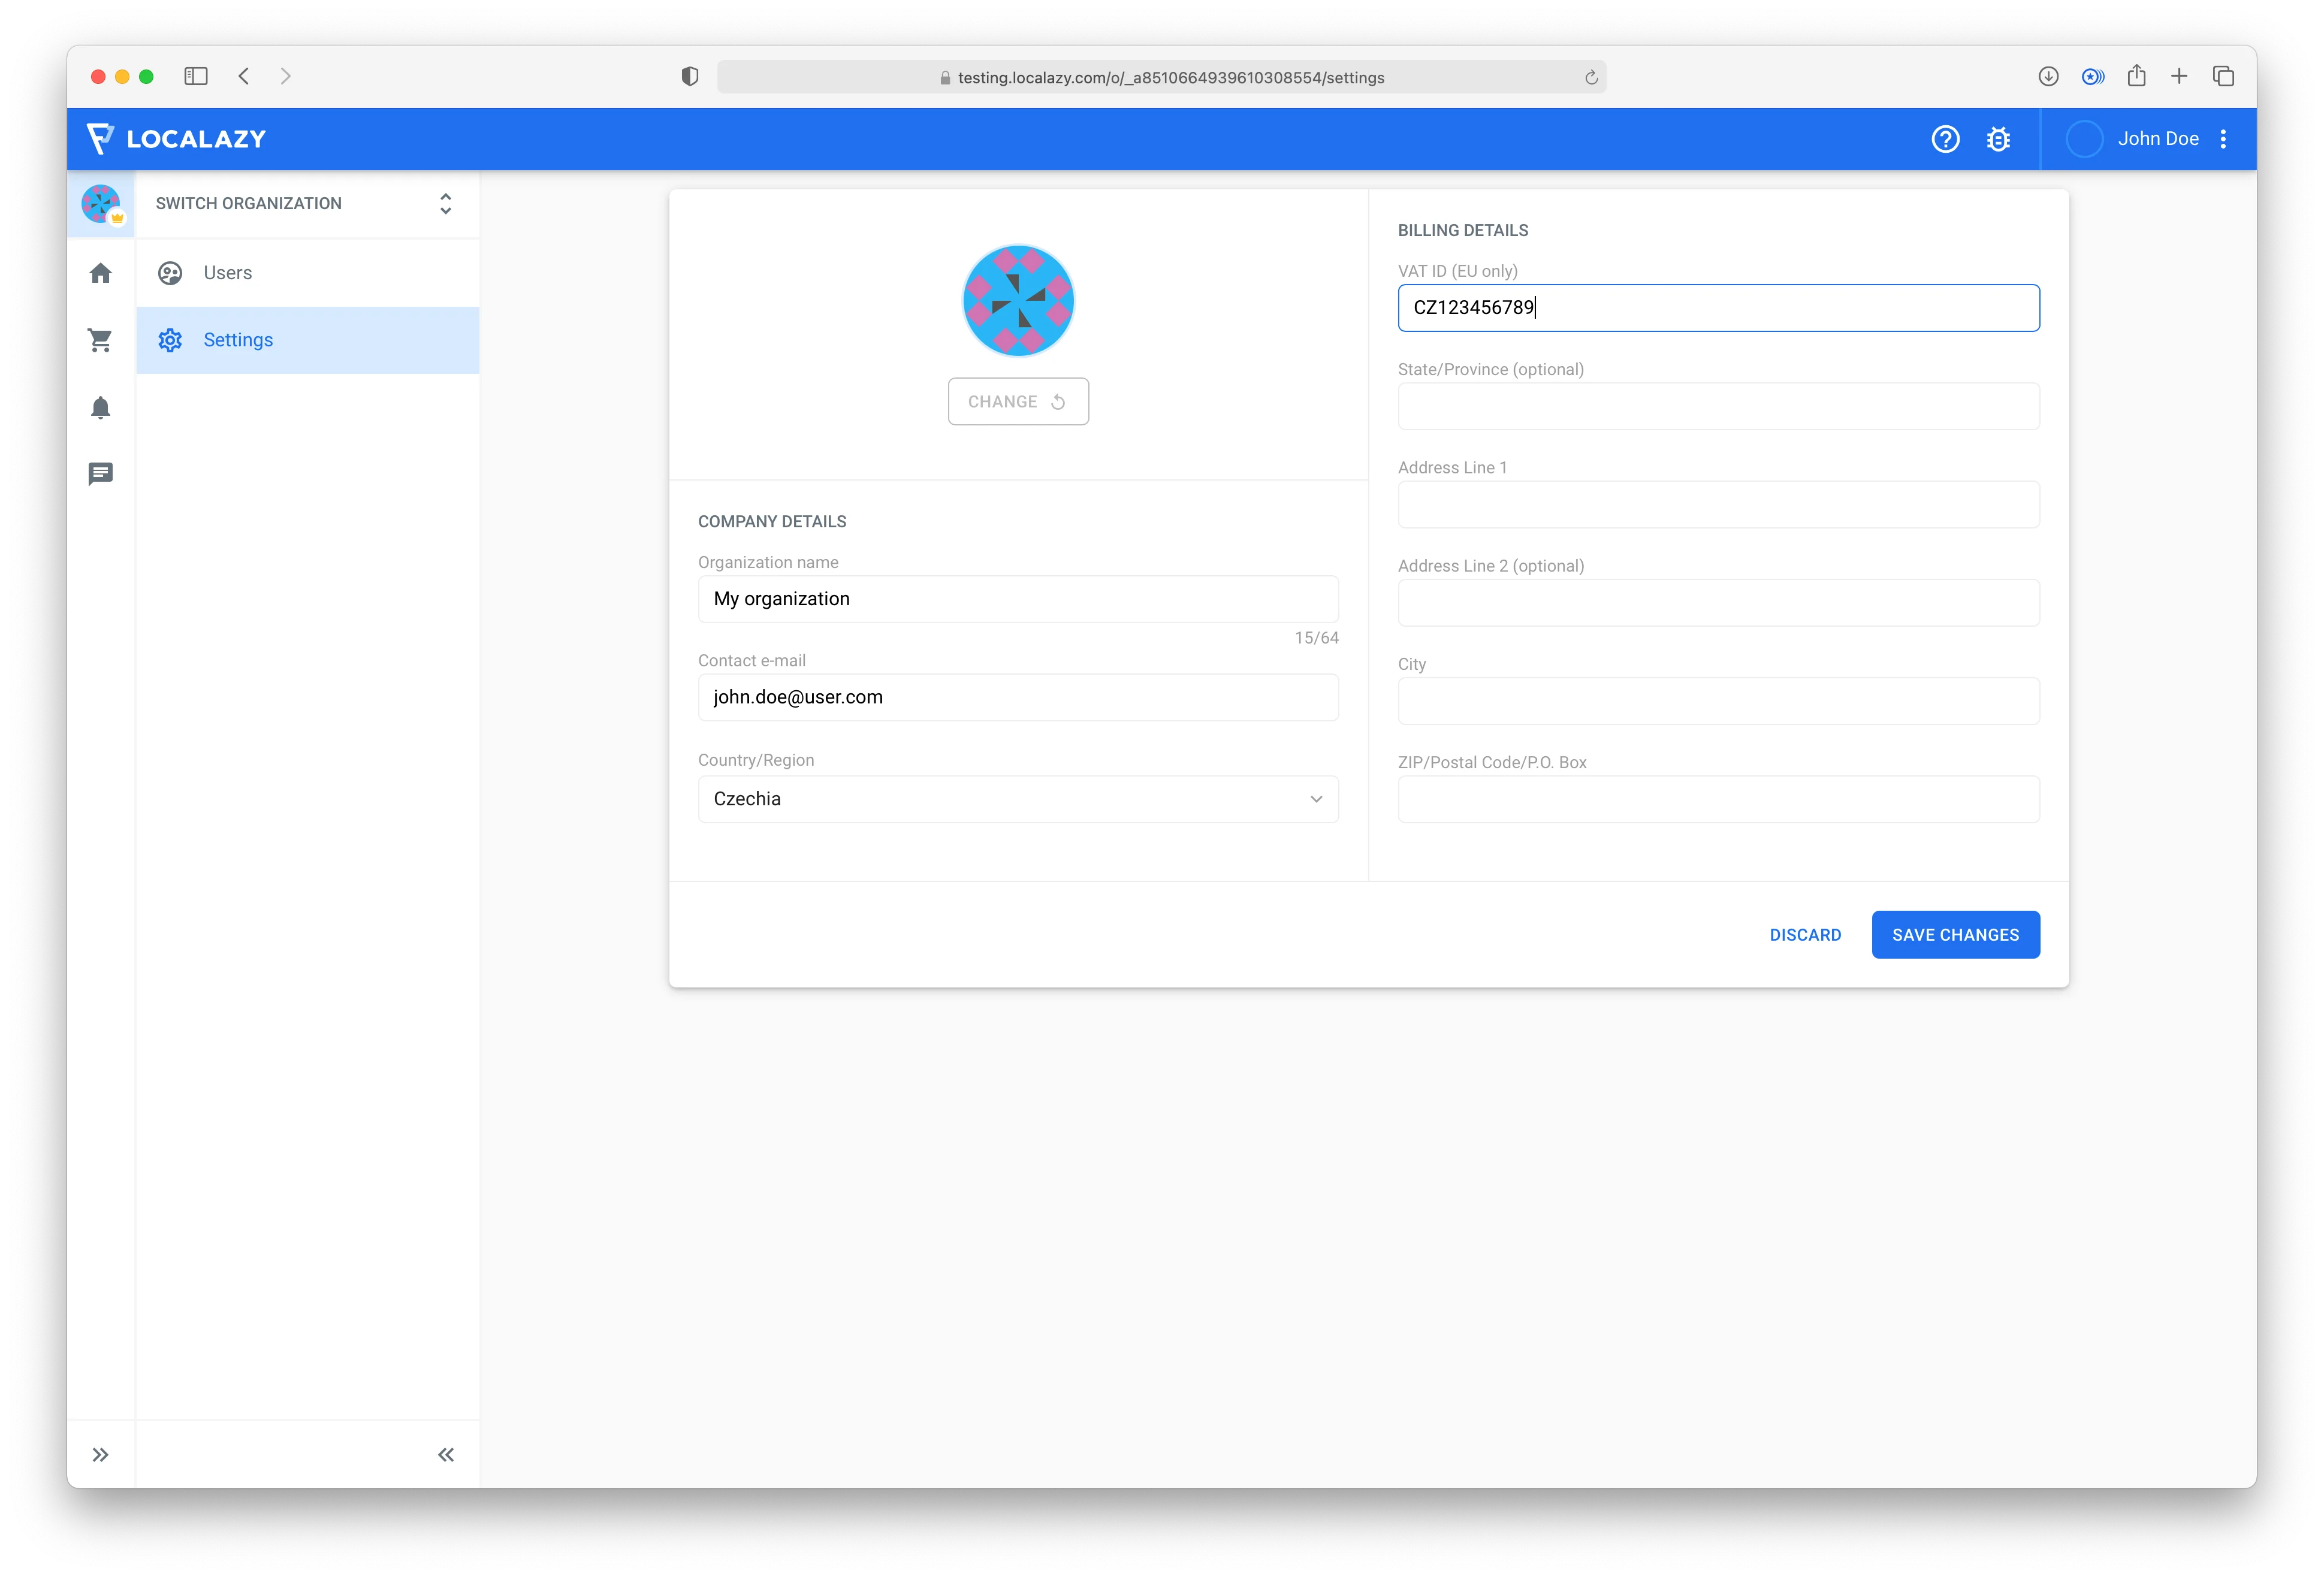This screenshot has height=1577, width=2324.
Task: Open John Doe three-dot menu
Action: 2223,139
